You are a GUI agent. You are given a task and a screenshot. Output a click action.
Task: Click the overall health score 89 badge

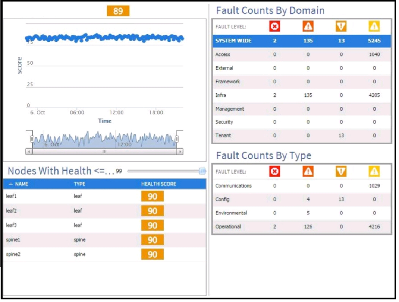(118, 11)
